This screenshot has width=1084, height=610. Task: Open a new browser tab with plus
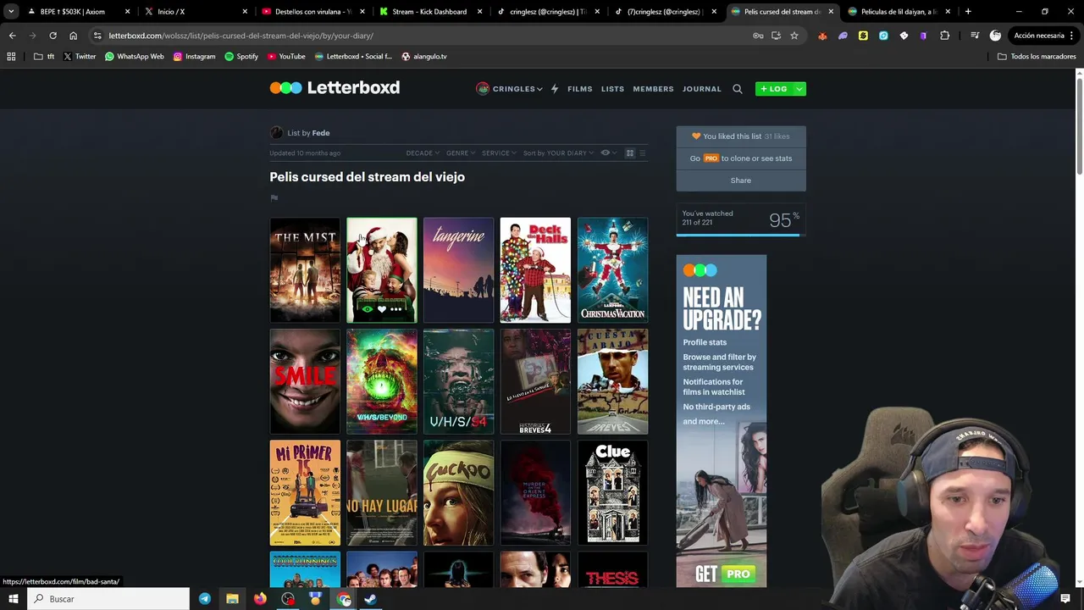(x=968, y=12)
